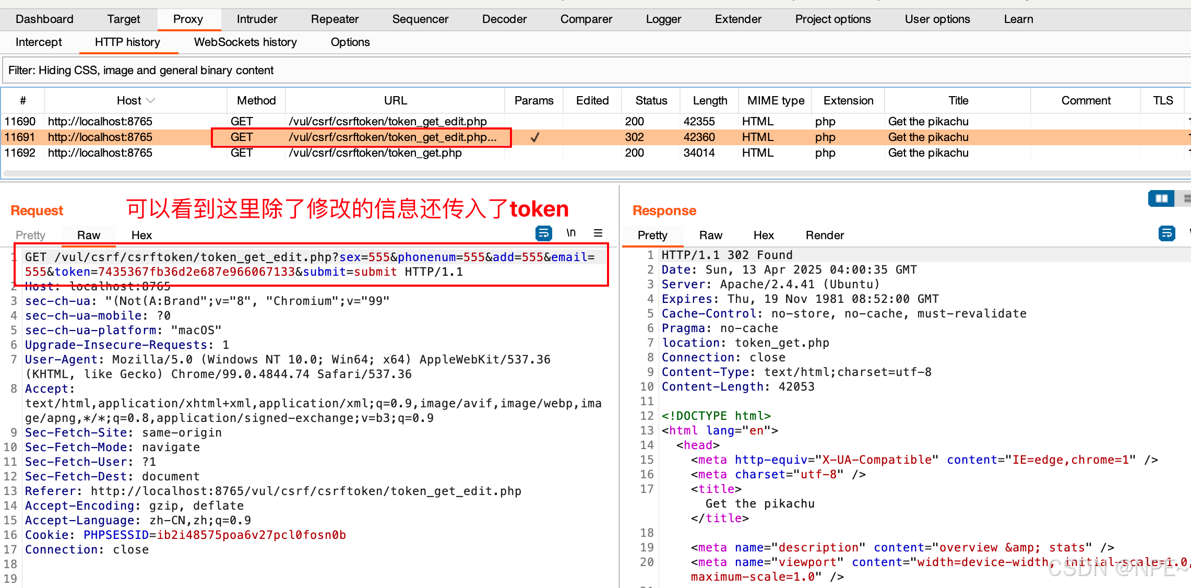1191x588 pixels.
Task: Switch Request view to Hex
Action: 141,235
